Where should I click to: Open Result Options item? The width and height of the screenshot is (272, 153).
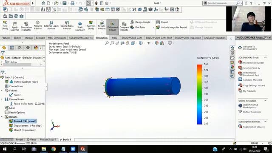coord(17,112)
